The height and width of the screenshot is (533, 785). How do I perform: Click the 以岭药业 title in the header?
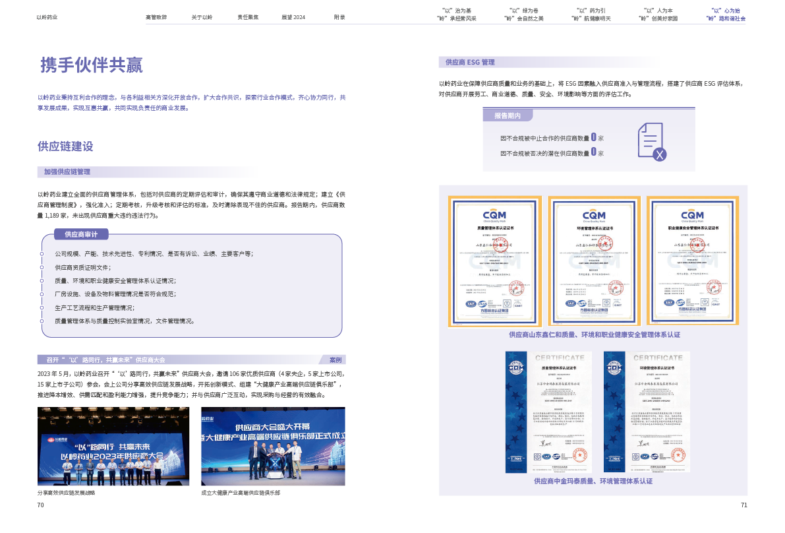point(46,17)
